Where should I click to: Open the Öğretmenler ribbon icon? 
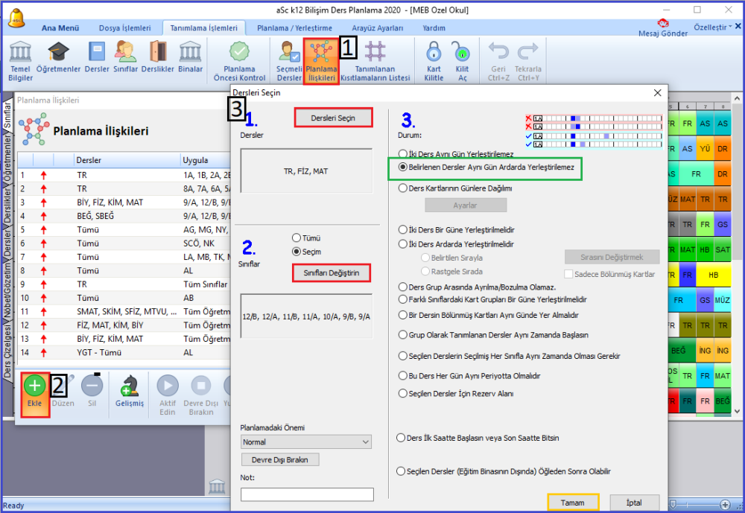(x=58, y=57)
